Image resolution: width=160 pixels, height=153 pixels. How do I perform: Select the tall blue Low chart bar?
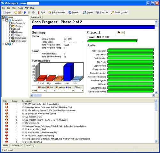pos(68,72)
